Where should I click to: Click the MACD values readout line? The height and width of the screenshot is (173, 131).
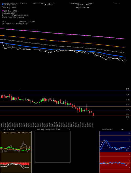point(13,17)
